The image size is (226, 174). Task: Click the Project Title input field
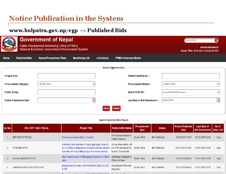66,76
